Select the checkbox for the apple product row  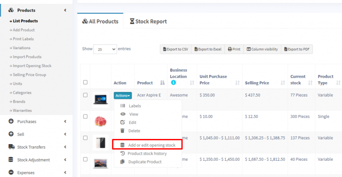pos(85,117)
